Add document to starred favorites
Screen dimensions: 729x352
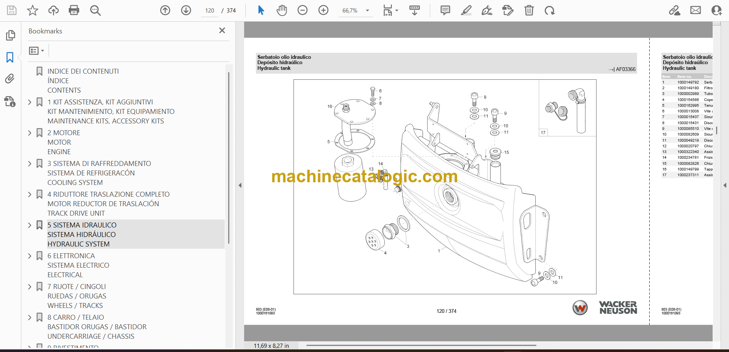(x=33, y=10)
